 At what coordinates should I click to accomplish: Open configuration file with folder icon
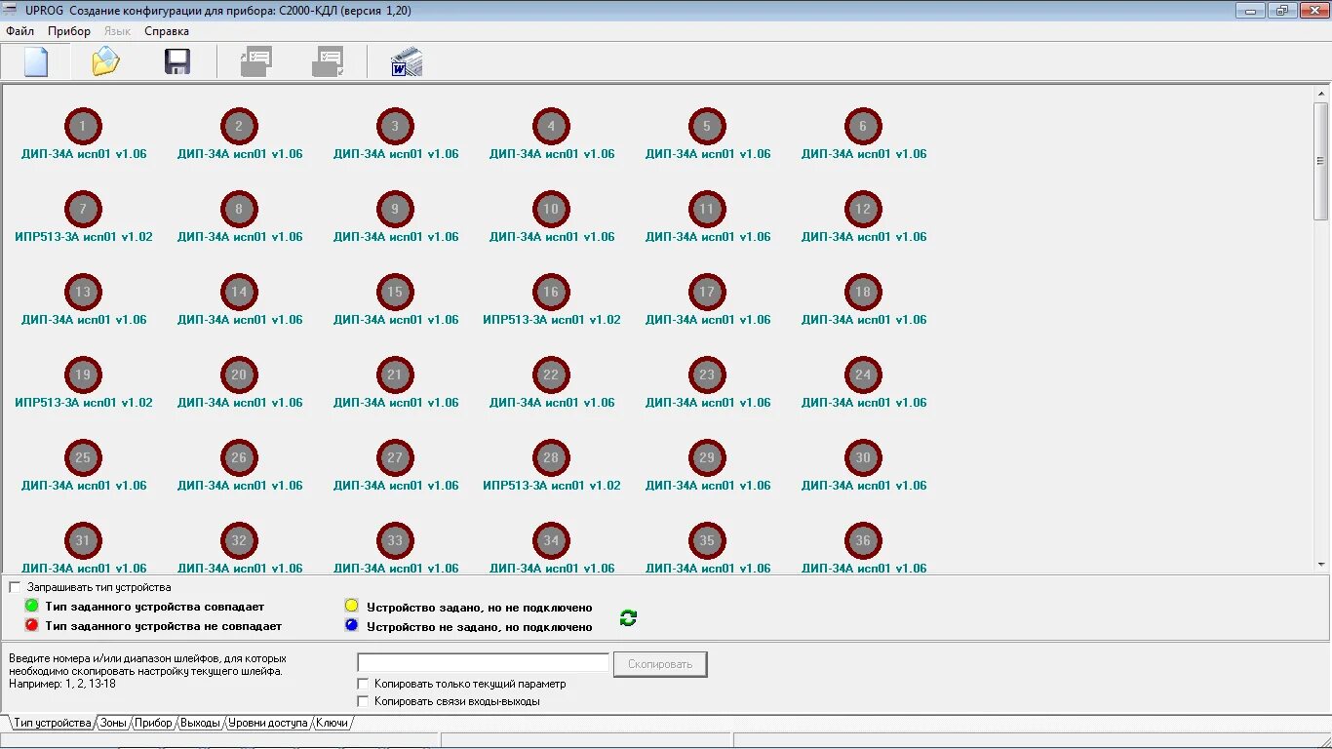(105, 61)
